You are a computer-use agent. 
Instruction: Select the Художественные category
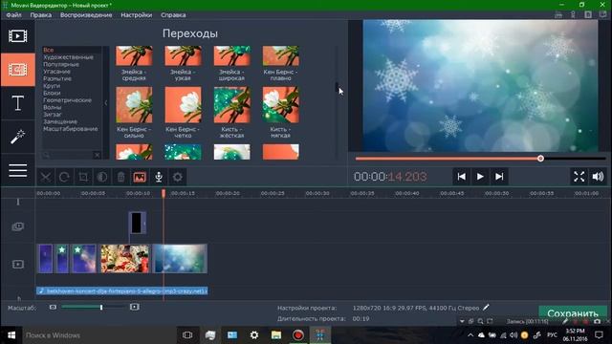tap(68, 57)
